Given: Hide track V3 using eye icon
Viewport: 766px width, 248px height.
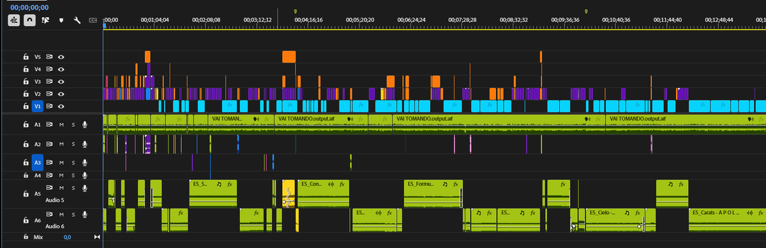Looking at the screenshot, I should [61, 82].
